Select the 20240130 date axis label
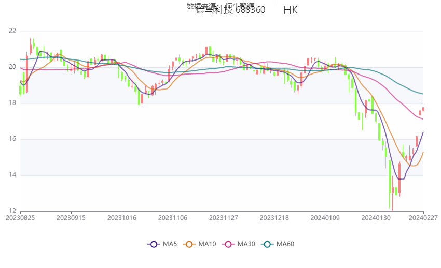Viewport: 441px width, 268px height. click(x=376, y=218)
